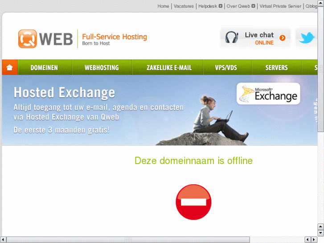Image resolution: width=324 pixels, height=243 pixels.
Task: Click the Qweb logo icon
Action: (x=28, y=39)
